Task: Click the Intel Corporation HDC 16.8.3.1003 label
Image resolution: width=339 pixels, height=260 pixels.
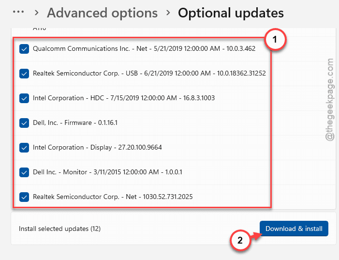Action: click(x=124, y=98)
